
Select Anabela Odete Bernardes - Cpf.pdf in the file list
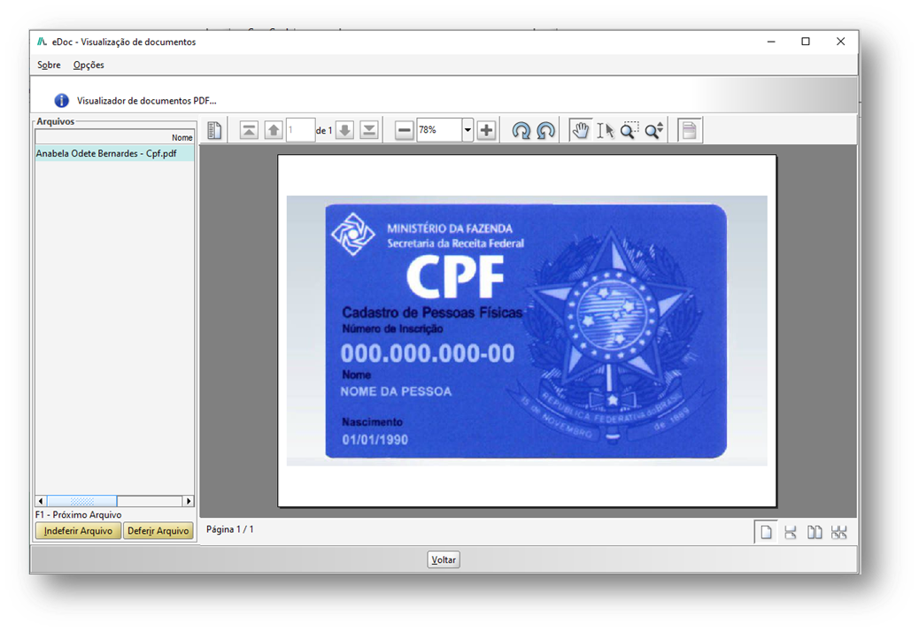coord(115,153)
